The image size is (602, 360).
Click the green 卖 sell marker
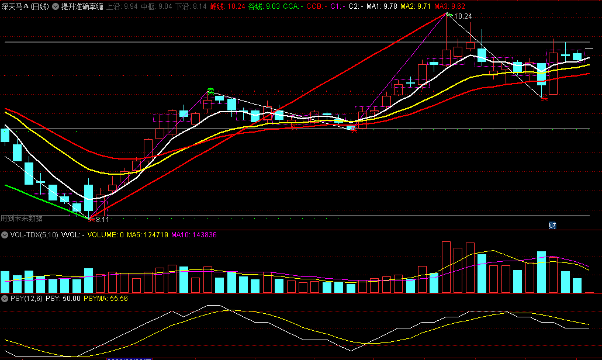[x=211, y=91]
